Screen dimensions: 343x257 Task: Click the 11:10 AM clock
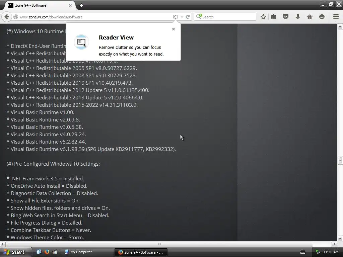pos(331,252)
